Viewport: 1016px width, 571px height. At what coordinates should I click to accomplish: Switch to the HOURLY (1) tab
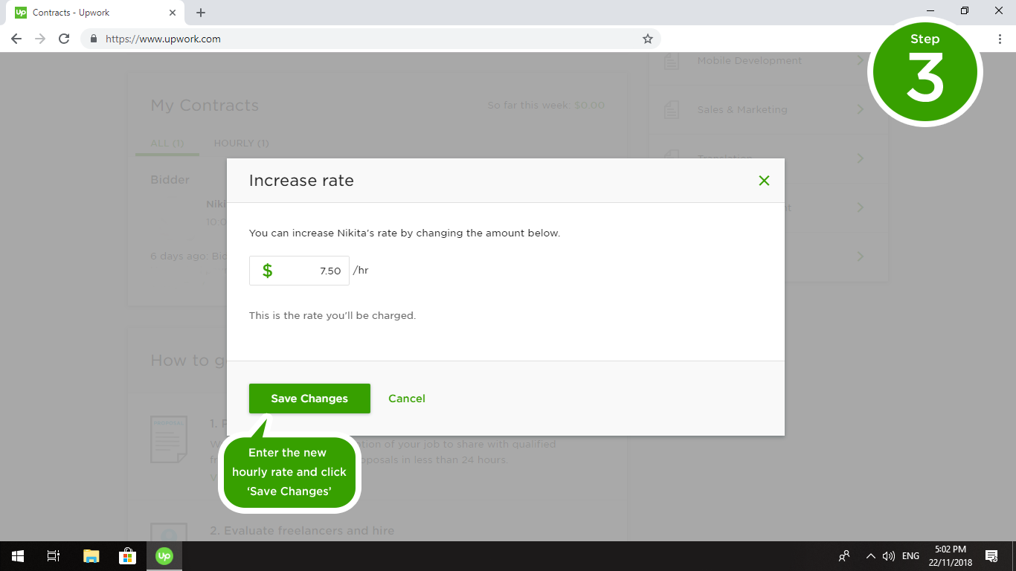point(241,143)
